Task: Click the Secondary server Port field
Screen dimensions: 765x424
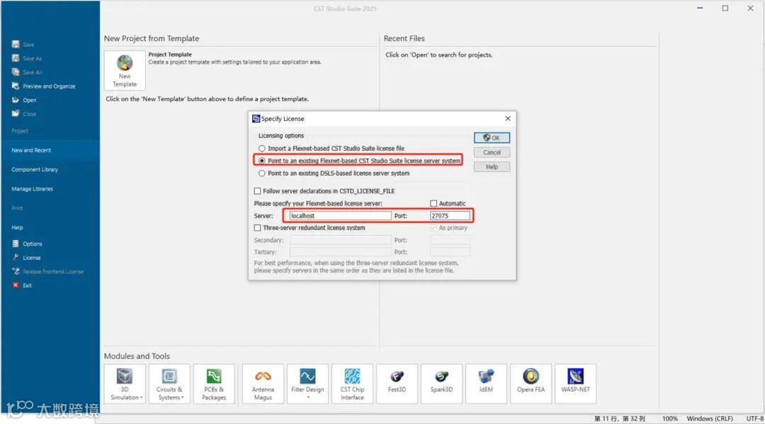Action: pyautogui.click(x=450, y=240)
